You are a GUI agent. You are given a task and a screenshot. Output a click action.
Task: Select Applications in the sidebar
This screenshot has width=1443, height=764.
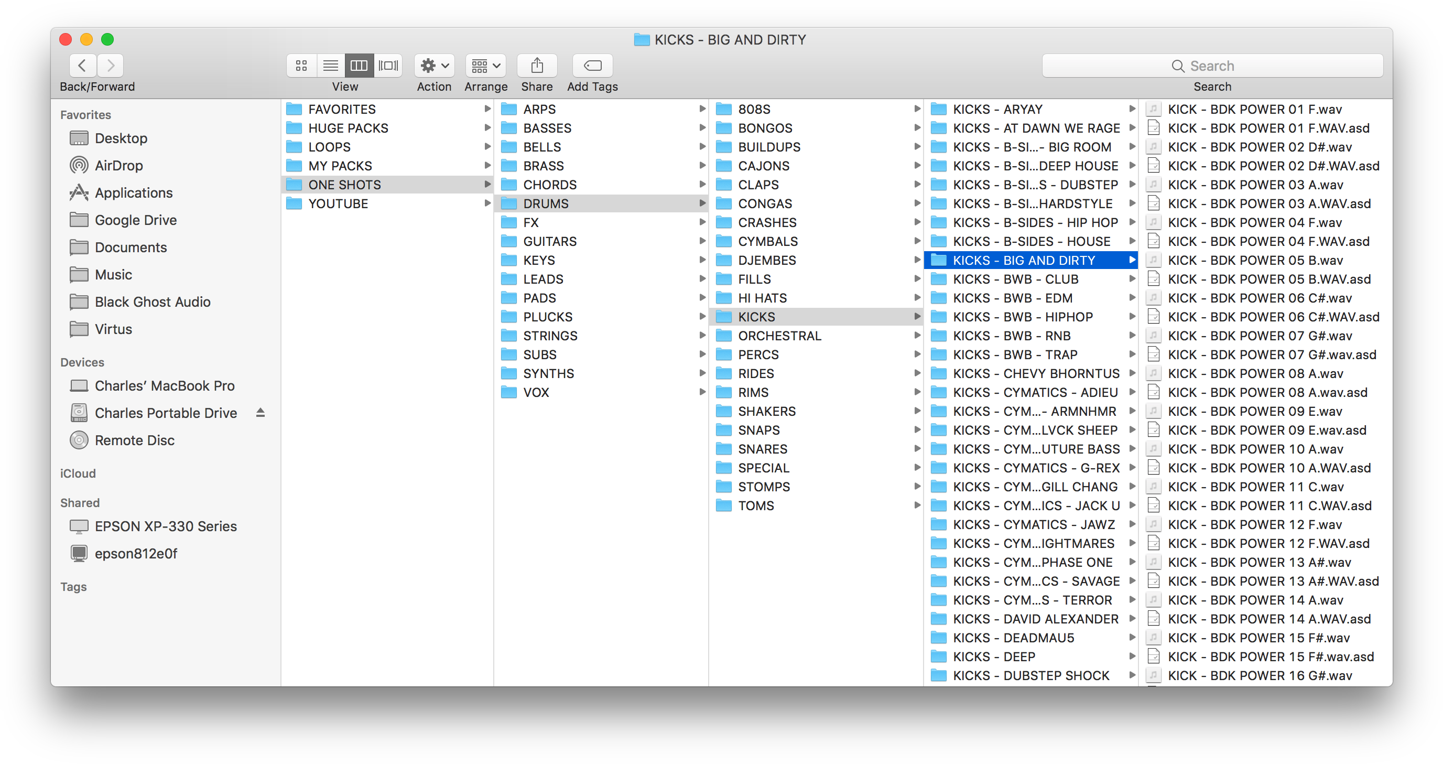(x=133, y=192)
